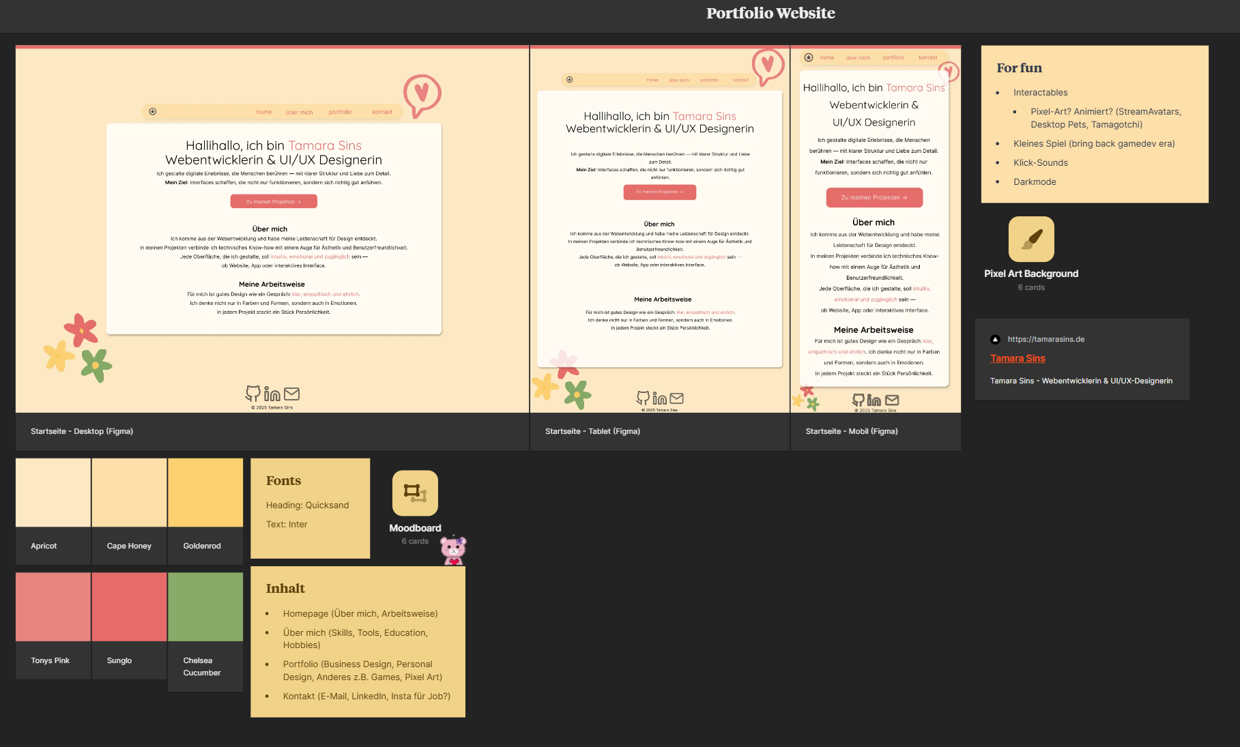The height and width of the screenshot is (747, 1240).
Task: Click the heart speech bubble in the desktop mockup
Action: coord(421,93)
